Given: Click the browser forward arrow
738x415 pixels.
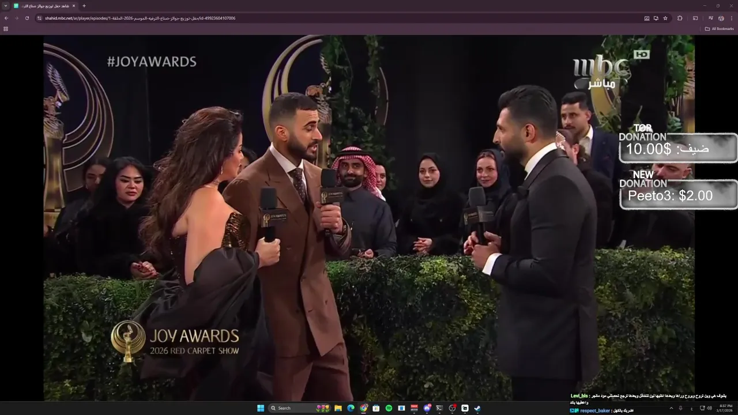Looking at the screenshot, I should (16, 18).
